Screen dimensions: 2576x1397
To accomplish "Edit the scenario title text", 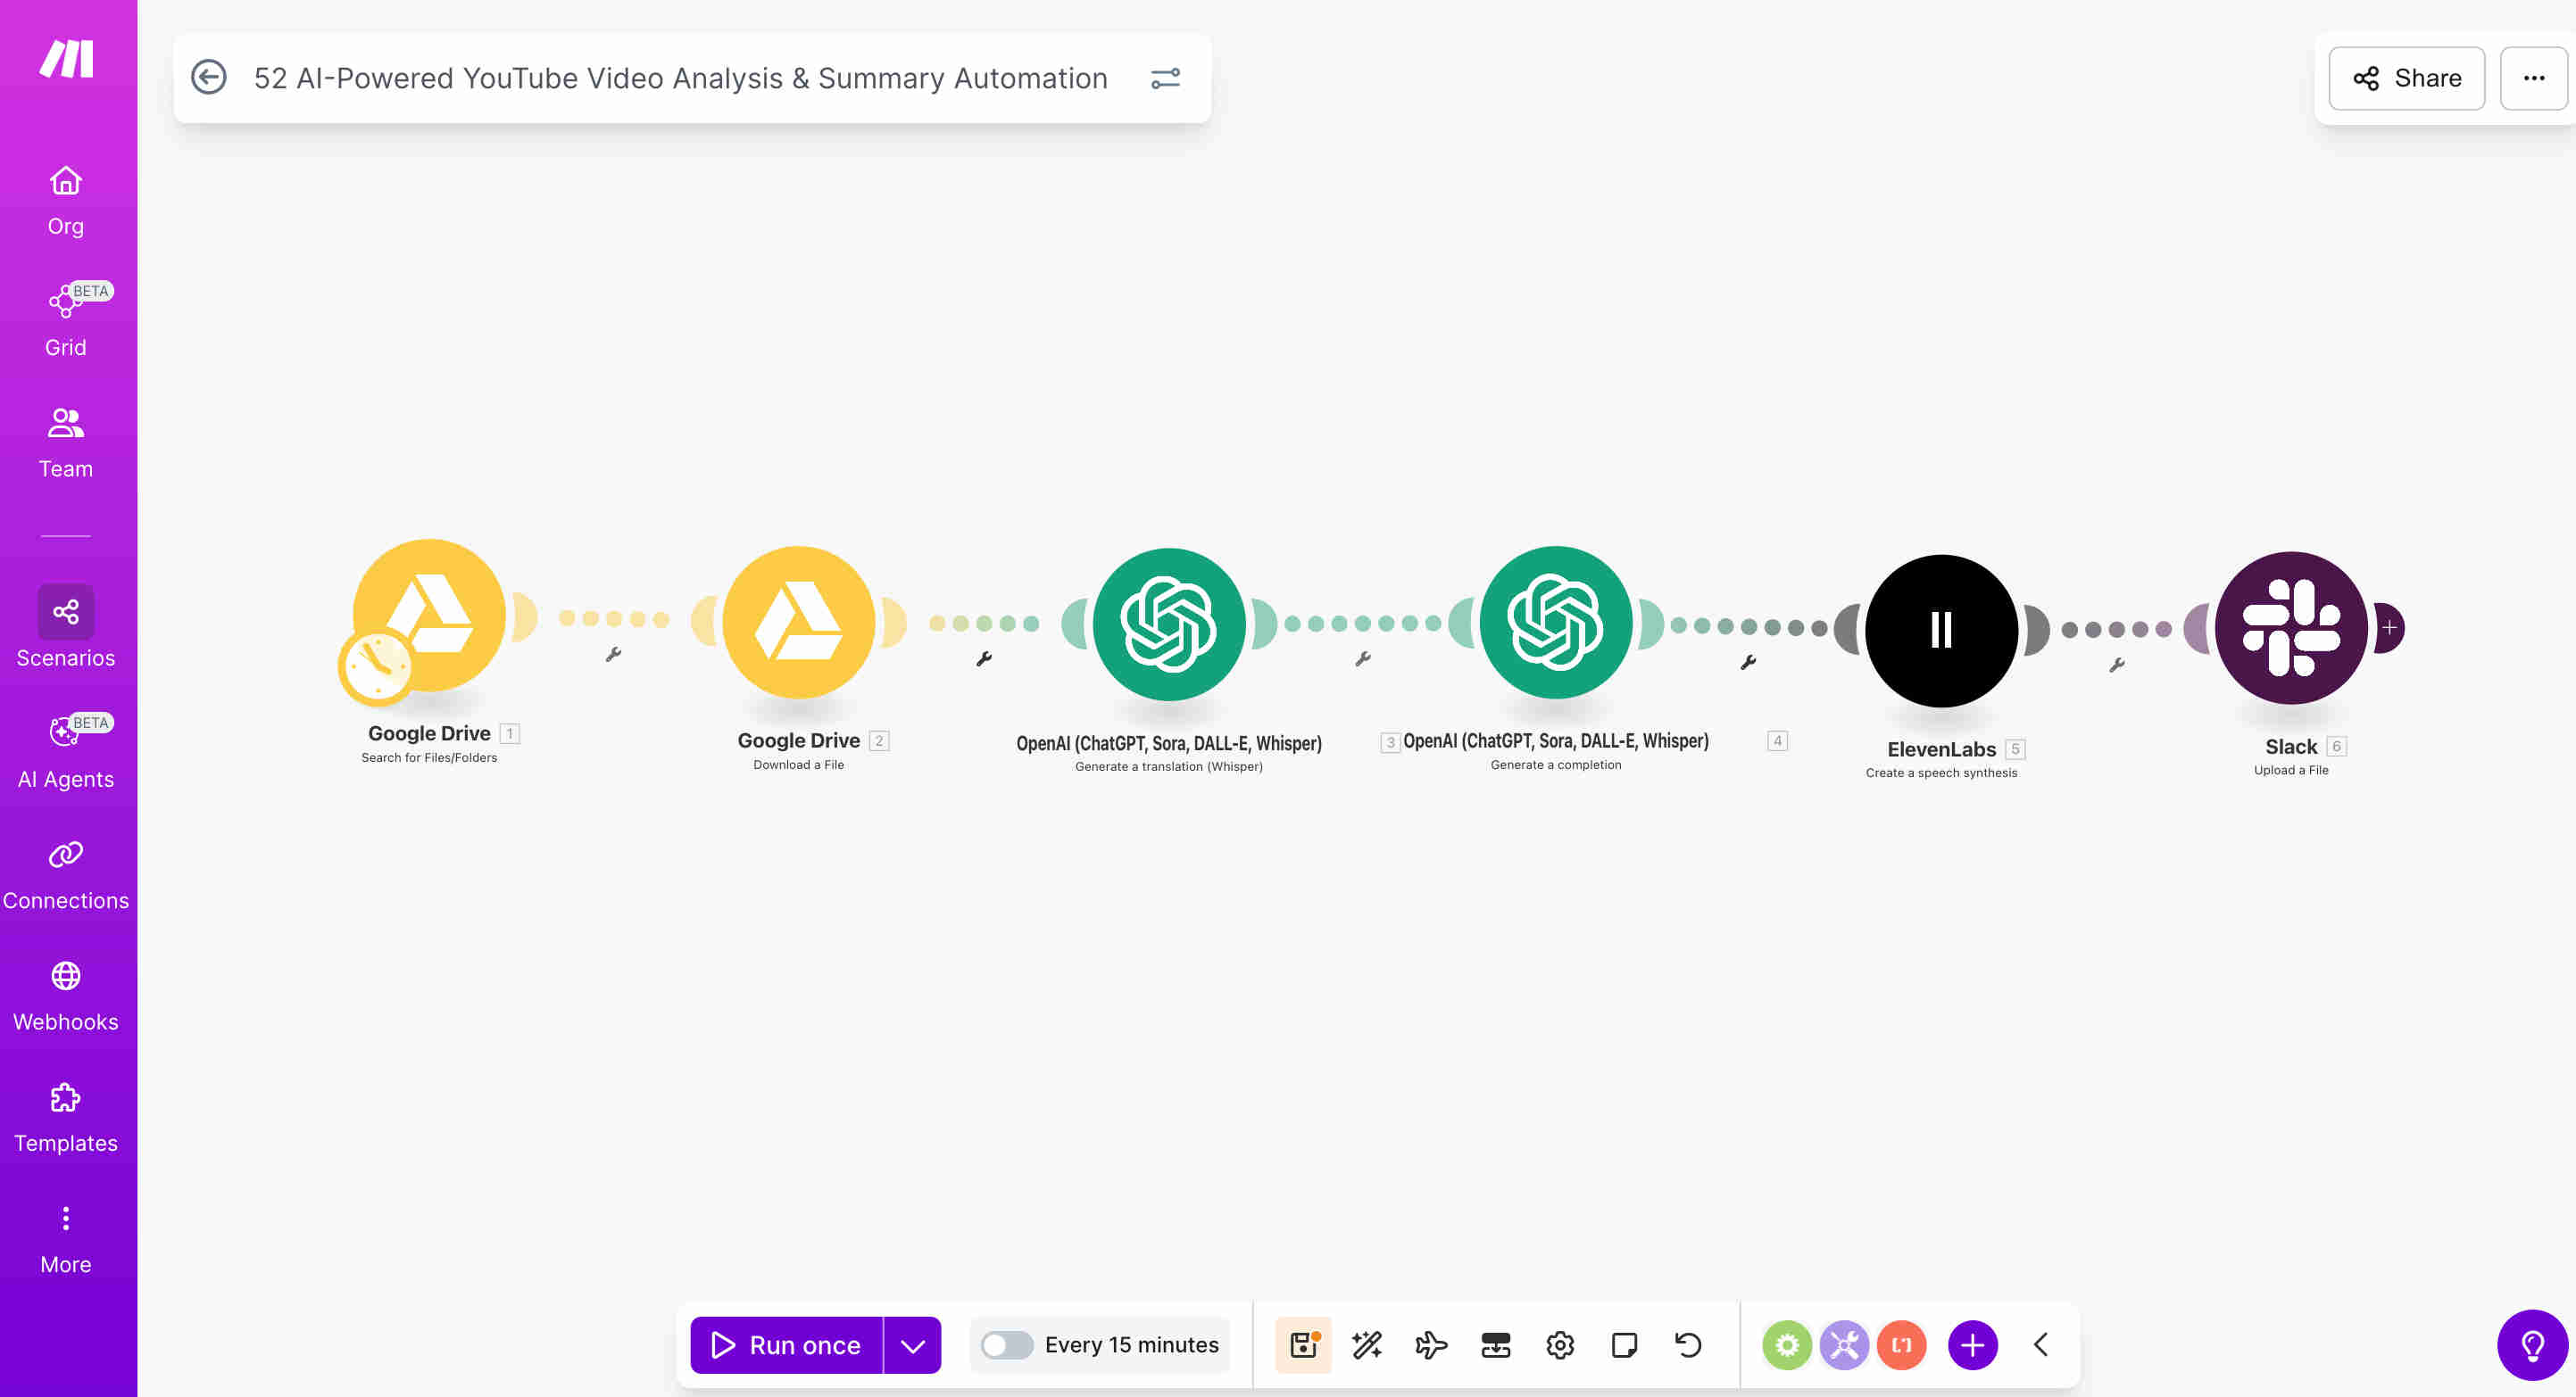I will click(680, 78).
